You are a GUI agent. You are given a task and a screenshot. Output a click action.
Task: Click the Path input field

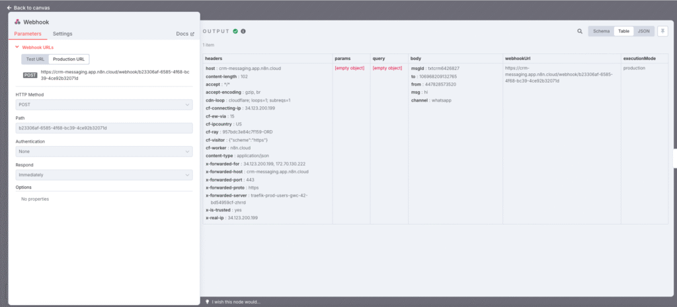point(104,128)
